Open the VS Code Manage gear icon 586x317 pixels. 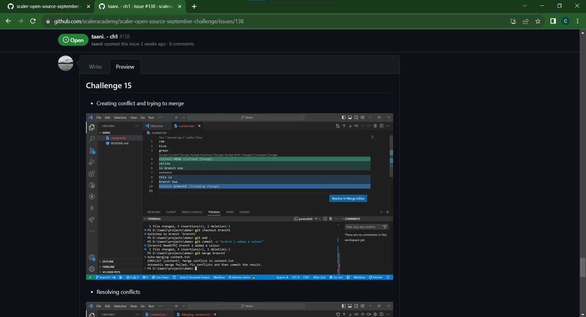[x=91, y=269]
